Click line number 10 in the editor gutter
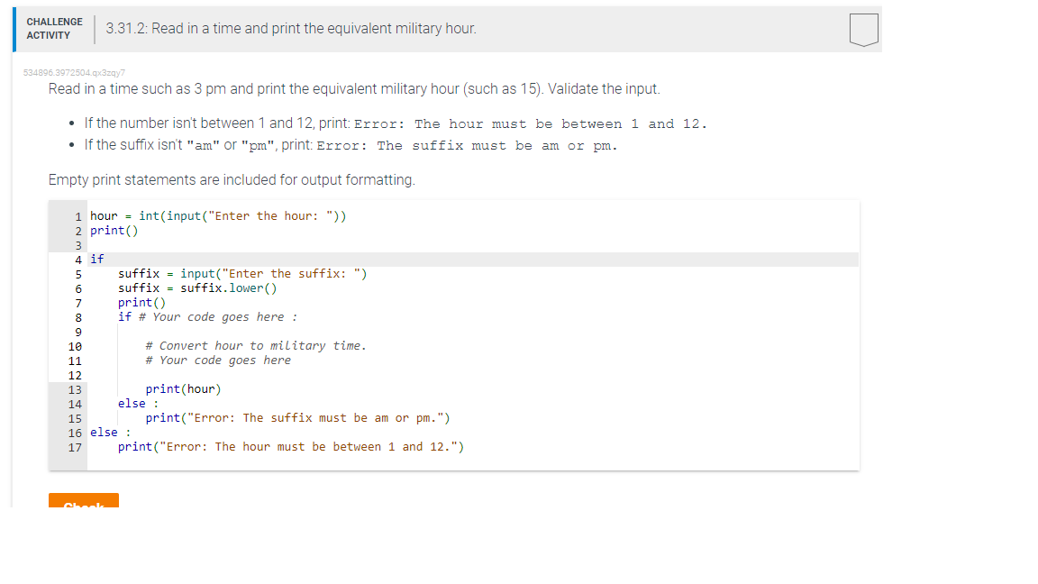The height and width of the screenshot is (584, 1038). 75,346
